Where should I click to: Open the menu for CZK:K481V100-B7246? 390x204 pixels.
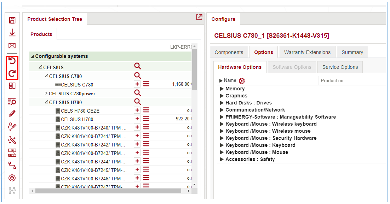(x=146, y=178)
